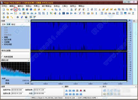Click the Open folder toolbar icon
The width and height of the screenshot is (138, 100).
tap(8, 9)
